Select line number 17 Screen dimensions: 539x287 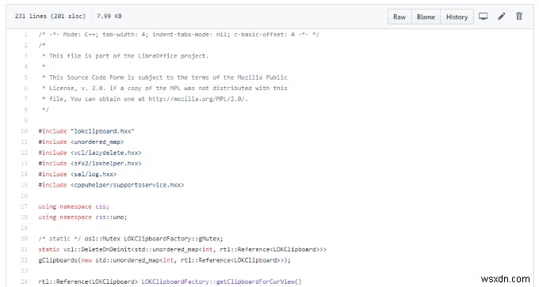24,206
